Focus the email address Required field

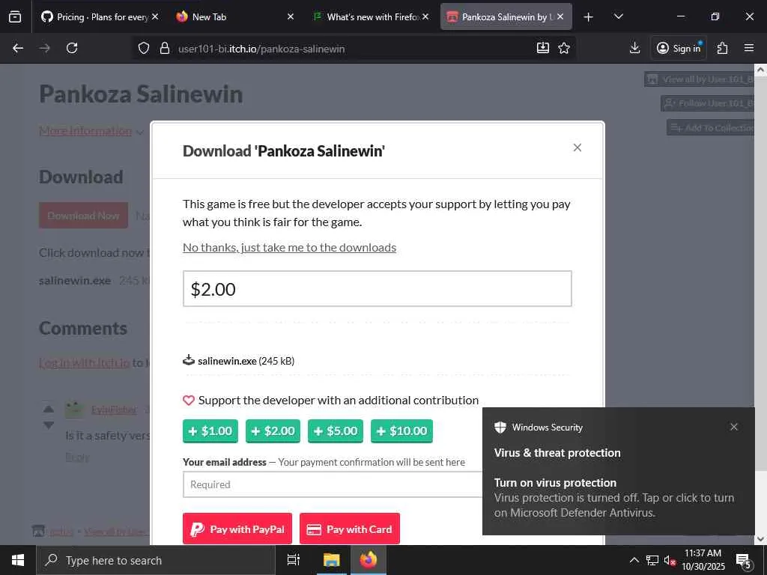(333, 484)
